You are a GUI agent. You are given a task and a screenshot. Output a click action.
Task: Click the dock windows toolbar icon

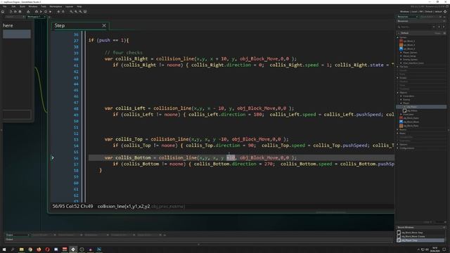[85, 12]
